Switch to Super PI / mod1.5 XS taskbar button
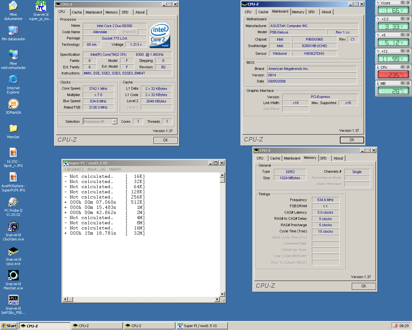 pos(202,326)
